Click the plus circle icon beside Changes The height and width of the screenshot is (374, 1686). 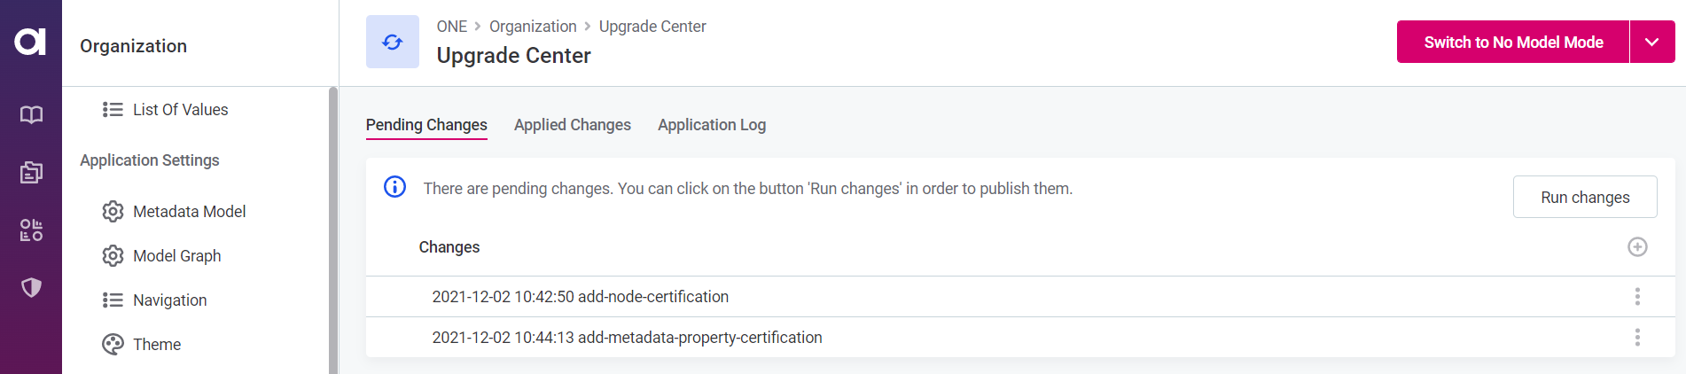(1637, 247)
